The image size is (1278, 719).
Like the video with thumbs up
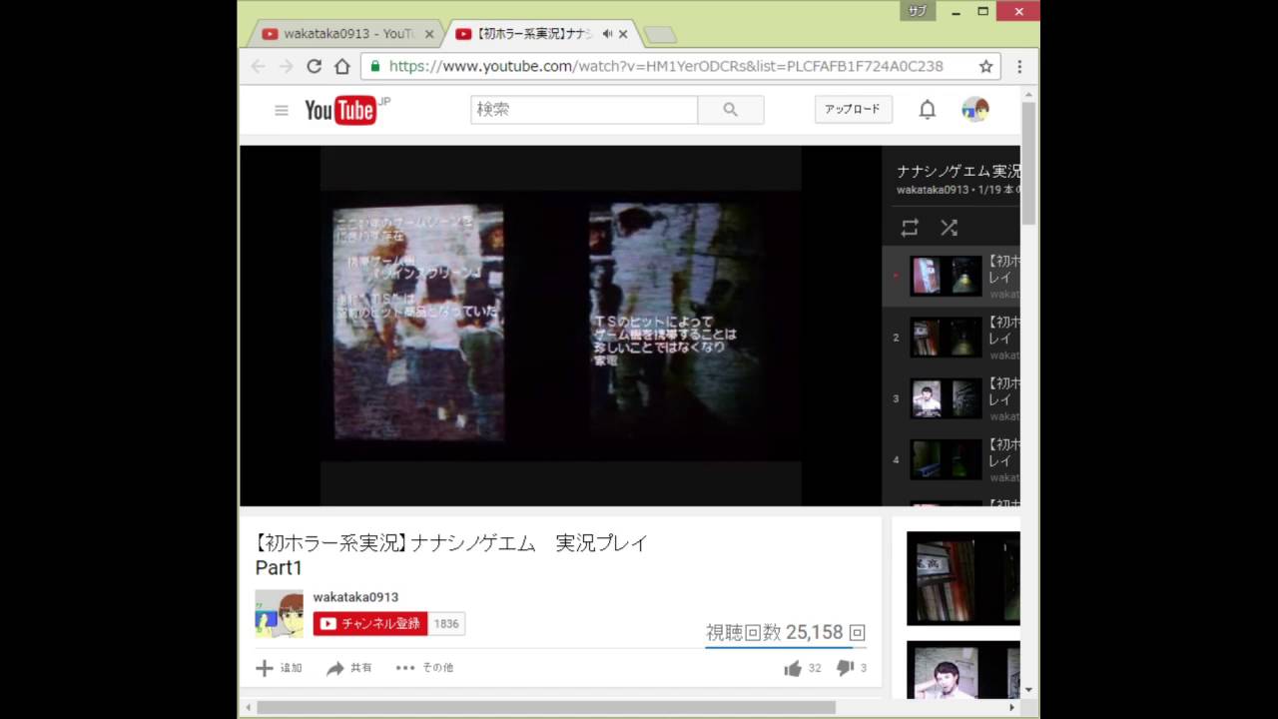click(793, 668)
